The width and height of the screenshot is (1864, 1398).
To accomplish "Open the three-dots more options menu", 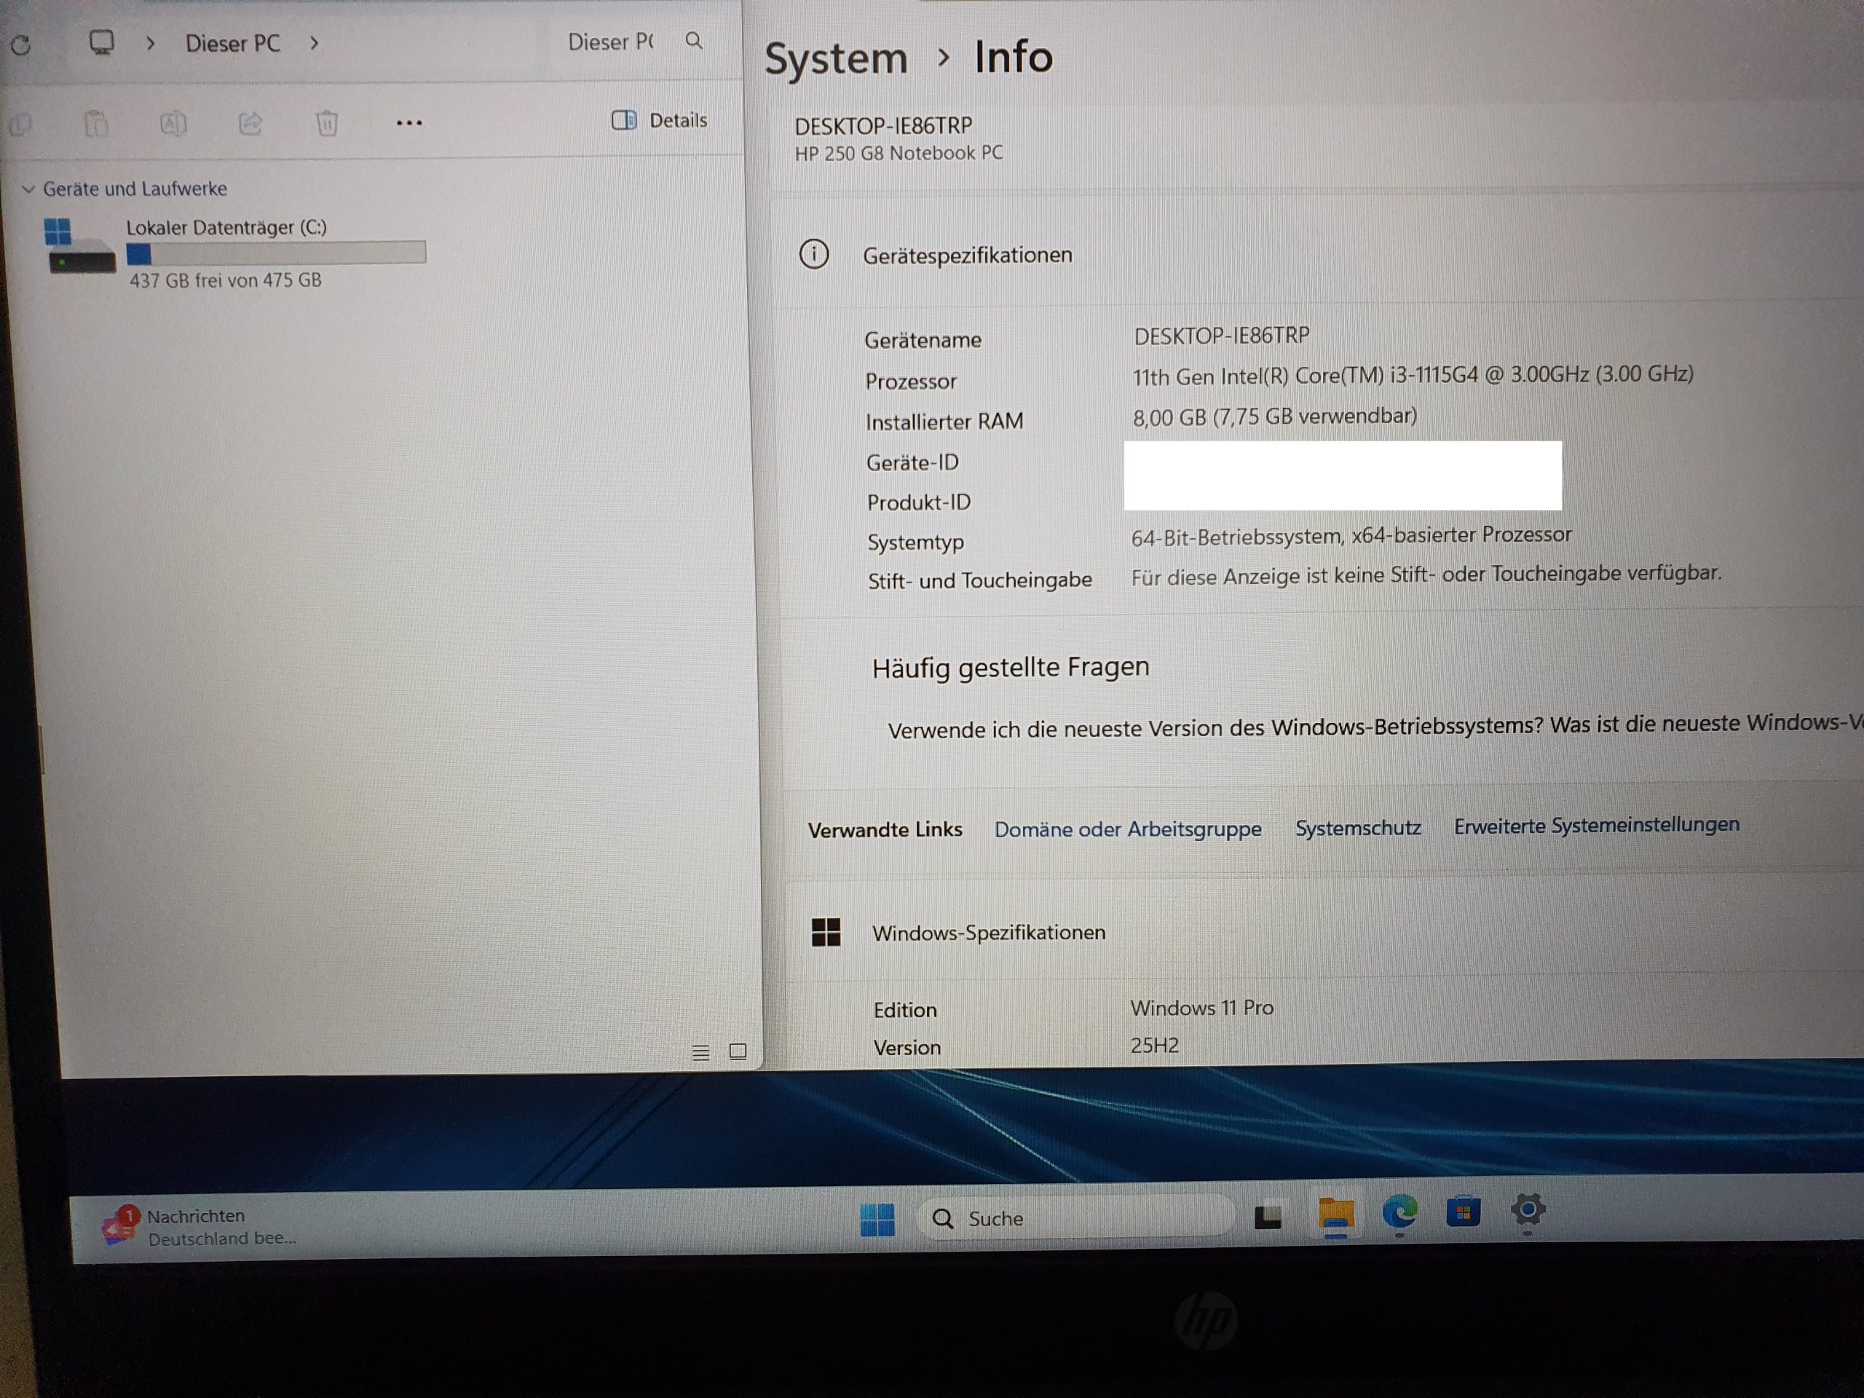I will pos(408,123).
